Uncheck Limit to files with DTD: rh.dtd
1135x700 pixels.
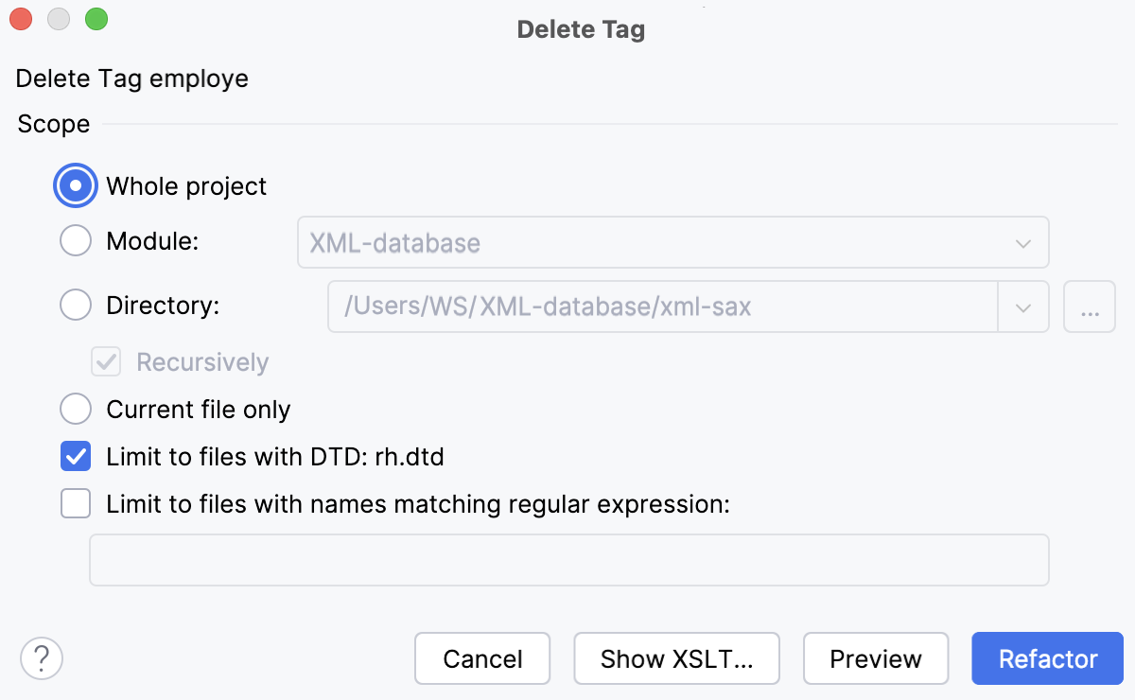(76, 456)
